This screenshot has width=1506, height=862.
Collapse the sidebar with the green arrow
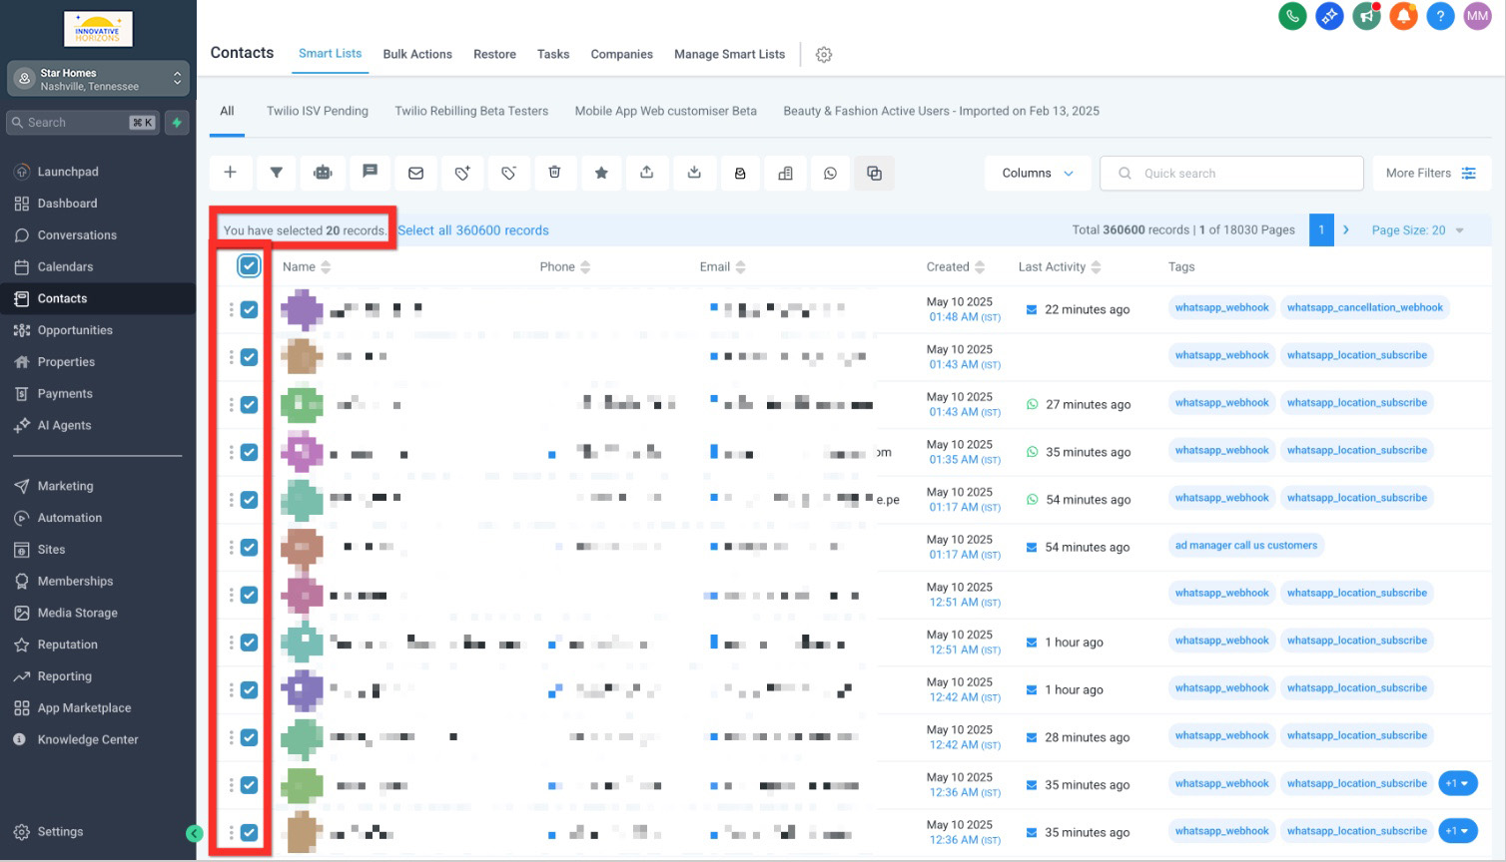(x=195, y=833)
